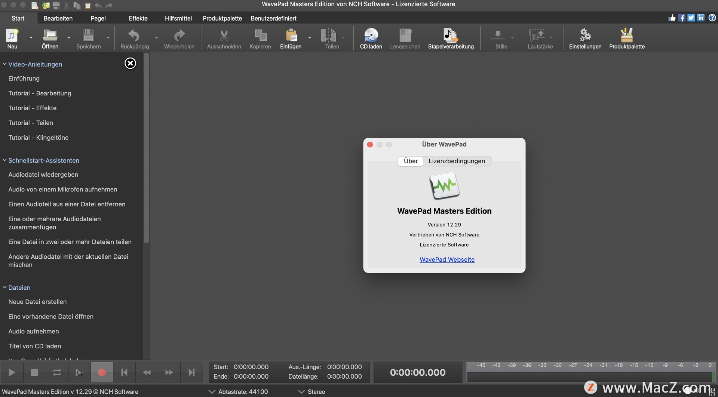This screenshot has height=397, width=718.
Task: Click the Lesezeichen bookmark icon
Action: pyautogui.click(x=405, y=35)
